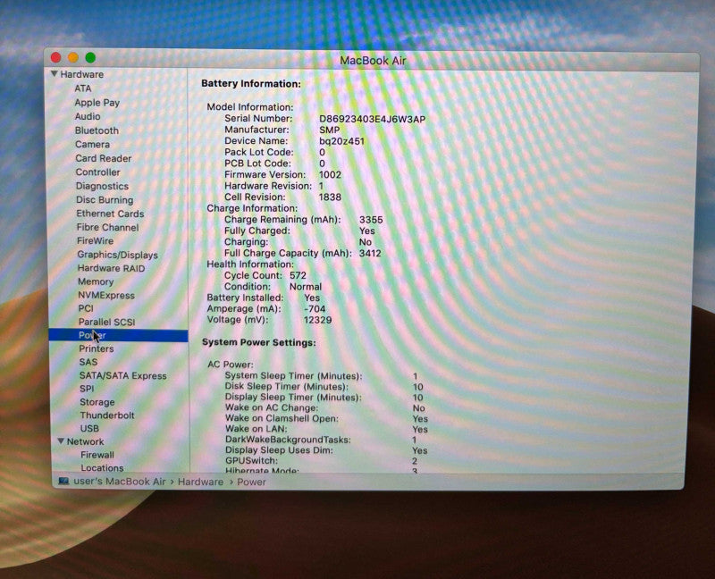This screenshot has height=579, width=715.
Task: Open Thunderbolt information
Action: [x=107, y=415]
